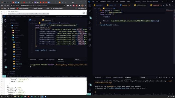175x98 pixels.
Task: Open the editor More Actions ellipsis menu
Action: click(173, 5)
